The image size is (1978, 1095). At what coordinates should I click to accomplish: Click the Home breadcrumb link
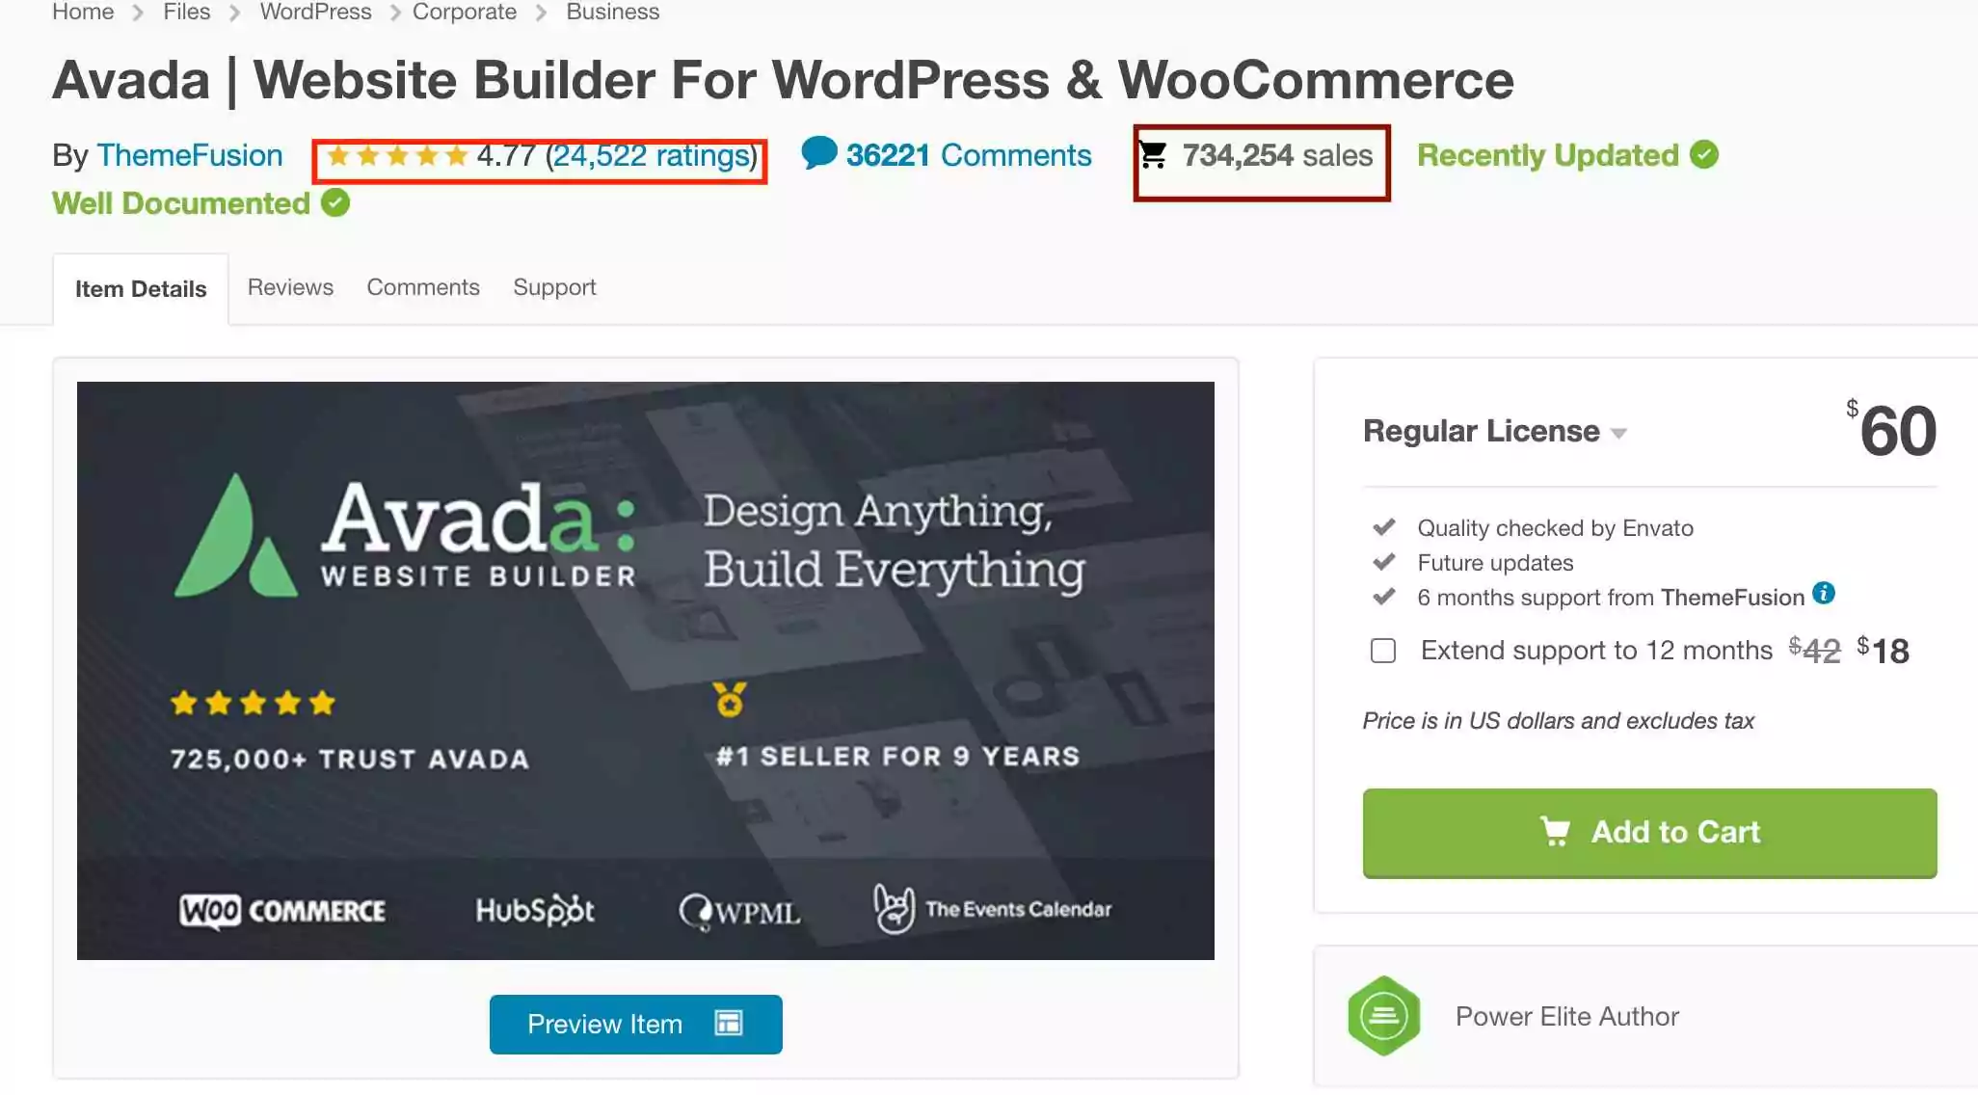pyautogui.click(x=83, y=12)
